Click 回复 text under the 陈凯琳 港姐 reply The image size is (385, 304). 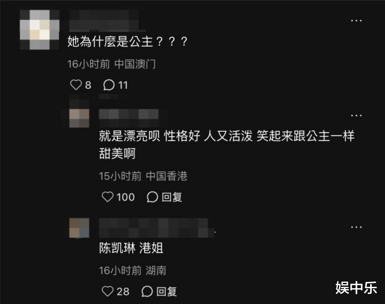167,292
